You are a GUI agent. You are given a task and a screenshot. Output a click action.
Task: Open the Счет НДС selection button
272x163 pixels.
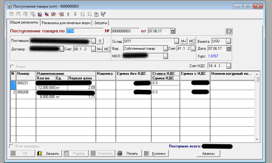pos(228,66)
